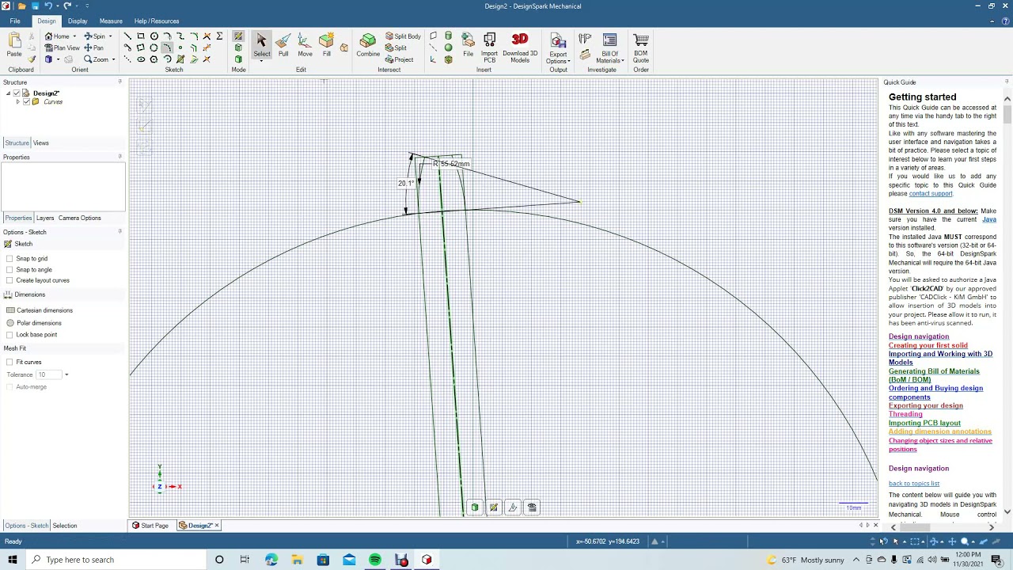Open the Threading topic link
This screenshot has width=1013, height=570.
[905, 414]
